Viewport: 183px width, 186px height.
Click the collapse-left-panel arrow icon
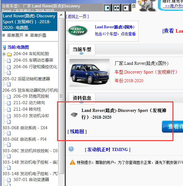(126, 8)
